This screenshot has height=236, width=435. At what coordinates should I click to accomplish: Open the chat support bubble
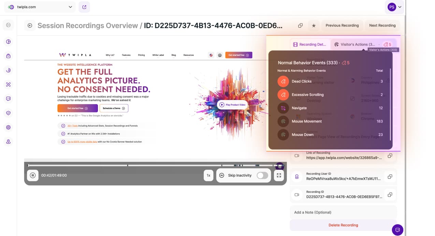coord(397,230)
